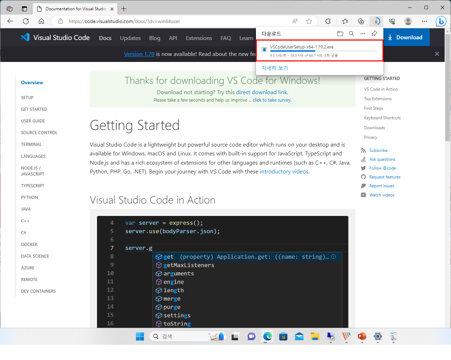Reload the page with refresh icon
This screenshot has height=360, width=451.
(x=26, y=21)
